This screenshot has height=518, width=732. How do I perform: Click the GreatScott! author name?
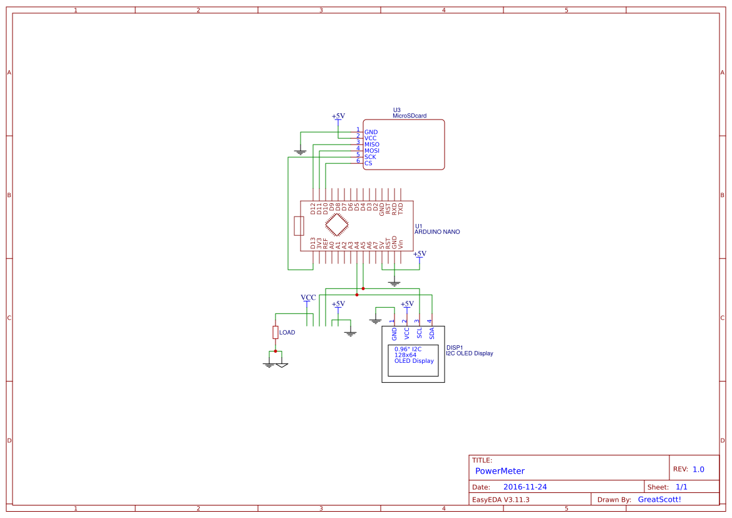[659, 499]
